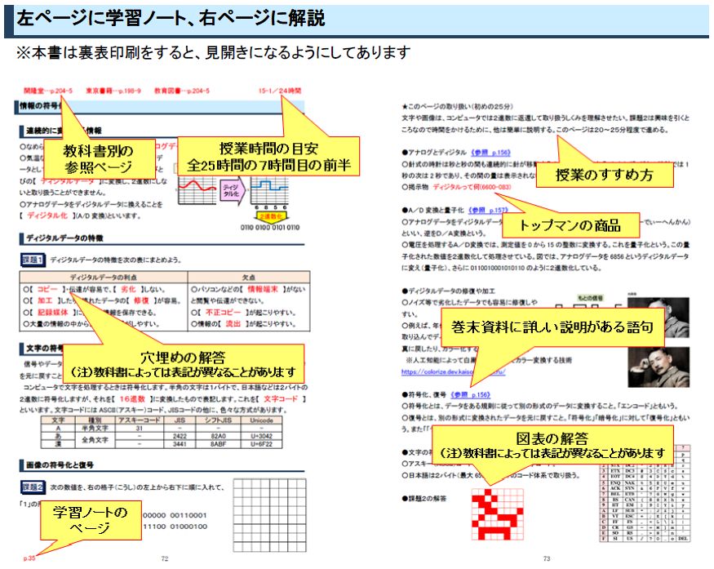Image resolution: width=714 pixels, height=569 pixels.
Task: Click the callout 授業時間の目安
Action: tap(268, 156)
